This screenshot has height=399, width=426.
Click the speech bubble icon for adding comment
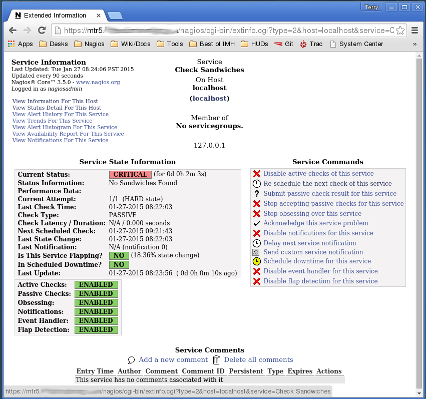point(132,360)
